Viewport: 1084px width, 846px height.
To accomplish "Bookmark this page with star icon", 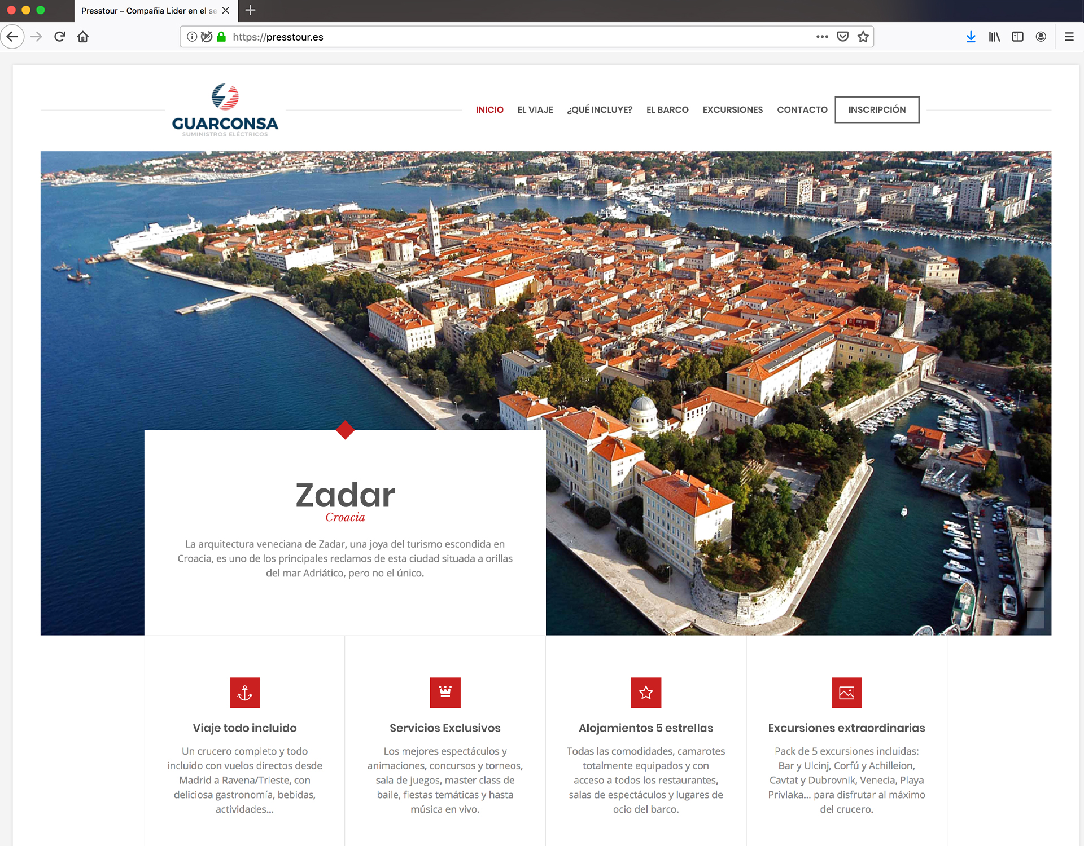I will coord(863,37).
